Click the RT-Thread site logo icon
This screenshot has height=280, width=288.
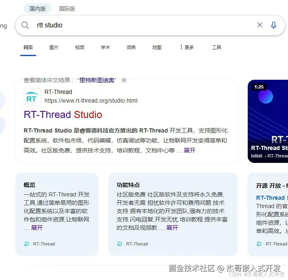pos(32,97)
